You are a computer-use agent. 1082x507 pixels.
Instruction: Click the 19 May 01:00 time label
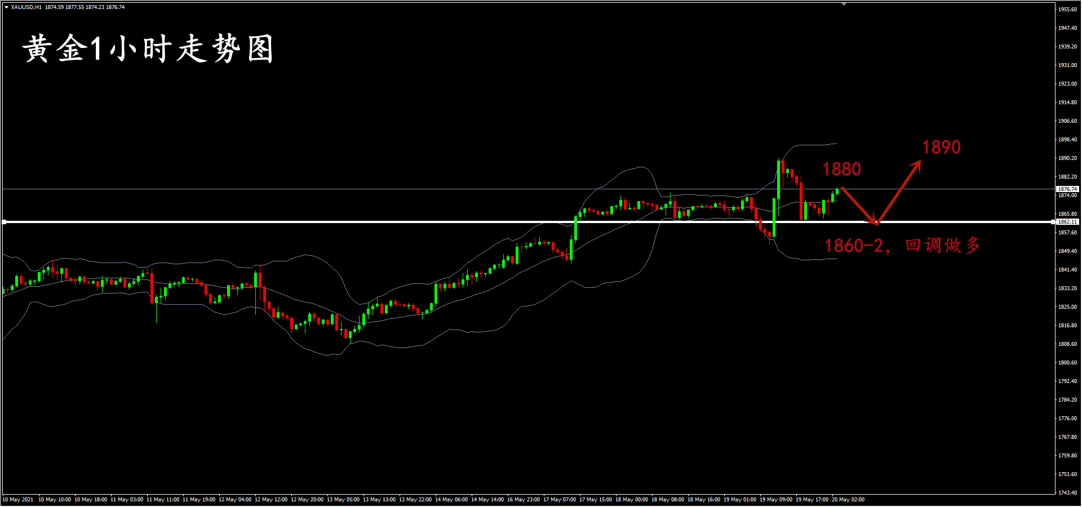tap(740, 500)
